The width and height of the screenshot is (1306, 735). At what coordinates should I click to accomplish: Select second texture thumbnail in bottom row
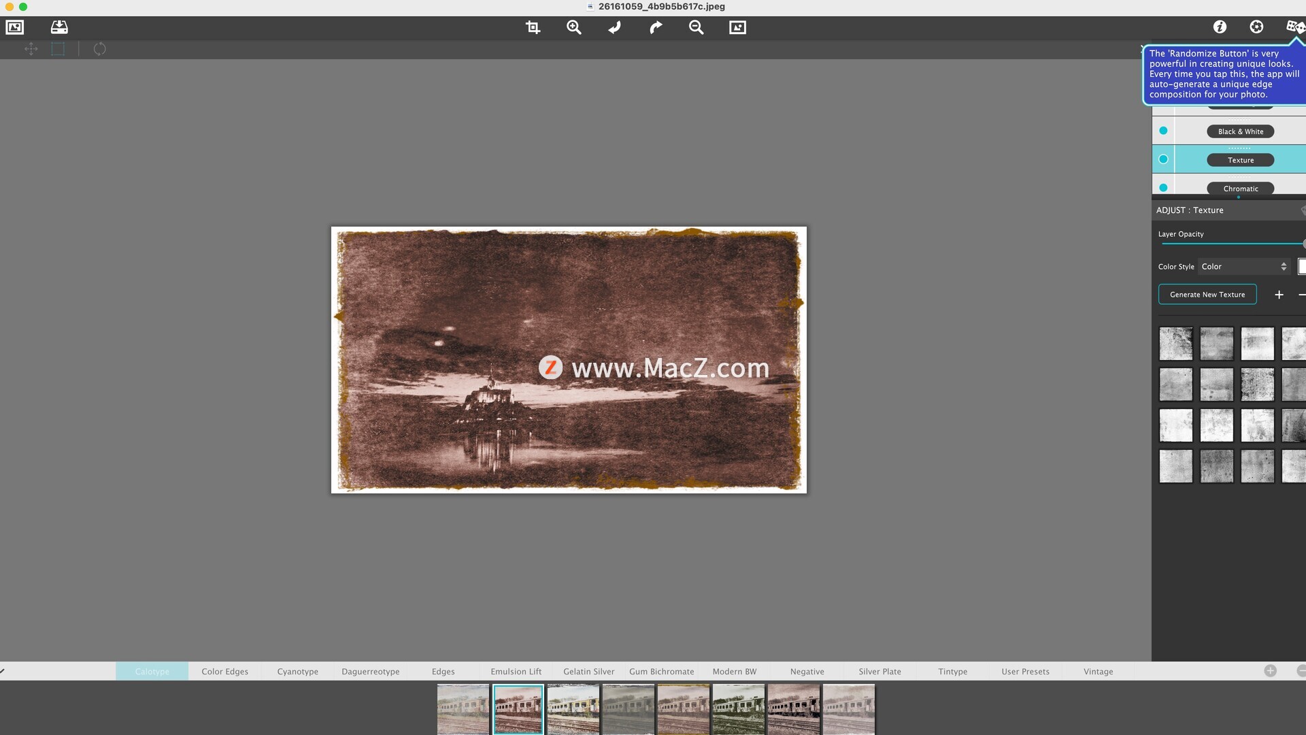pyautogui.click(x=1216, y=466)
